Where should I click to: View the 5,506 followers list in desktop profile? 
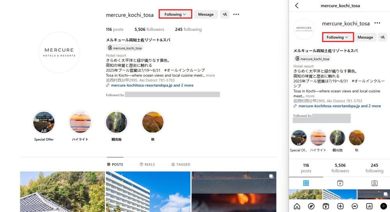(149, 29)
